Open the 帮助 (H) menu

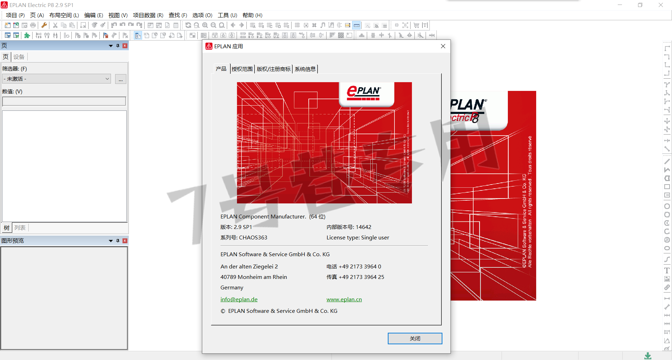pyautogui.click(x=252, y=15)
